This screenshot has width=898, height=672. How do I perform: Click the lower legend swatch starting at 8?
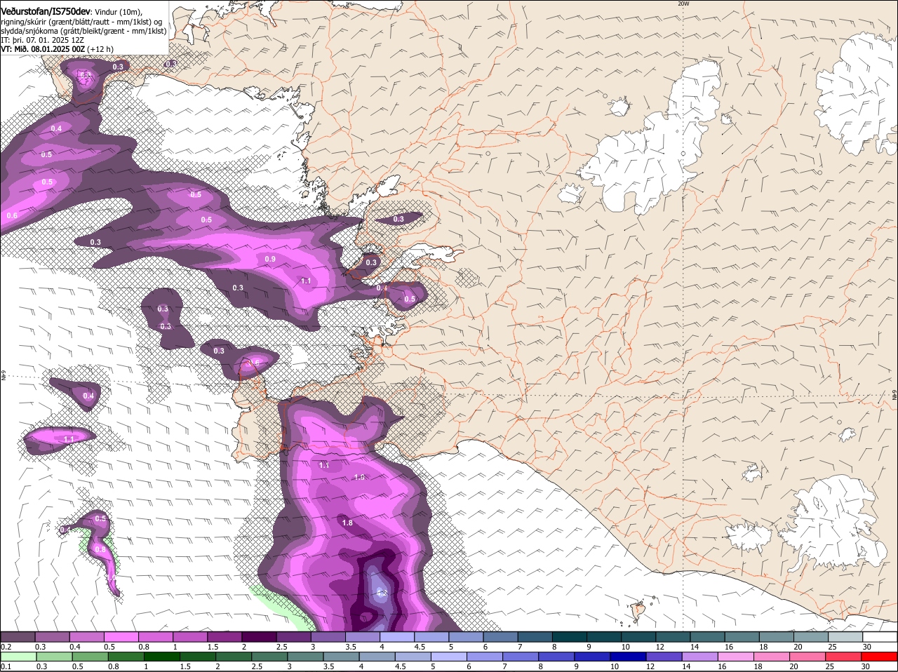557,657
